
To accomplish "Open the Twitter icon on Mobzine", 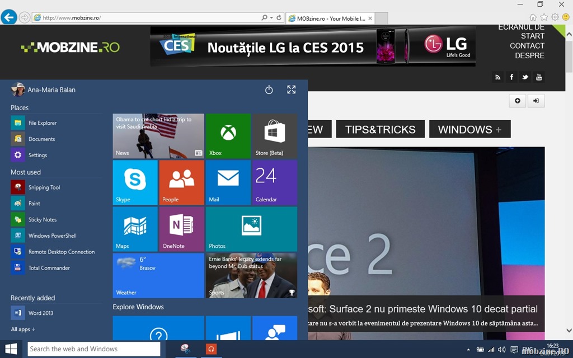I will click(x=525, y=77).
